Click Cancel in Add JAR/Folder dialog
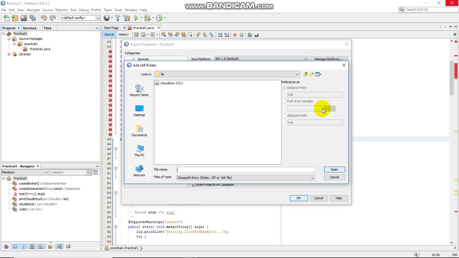This screenshot has height=258, width=459. [x=334, y=177]
